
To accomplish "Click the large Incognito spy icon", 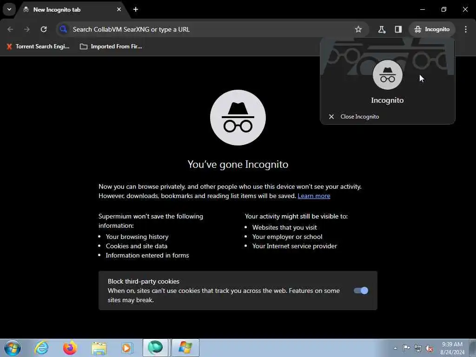I will pos(238,118).
